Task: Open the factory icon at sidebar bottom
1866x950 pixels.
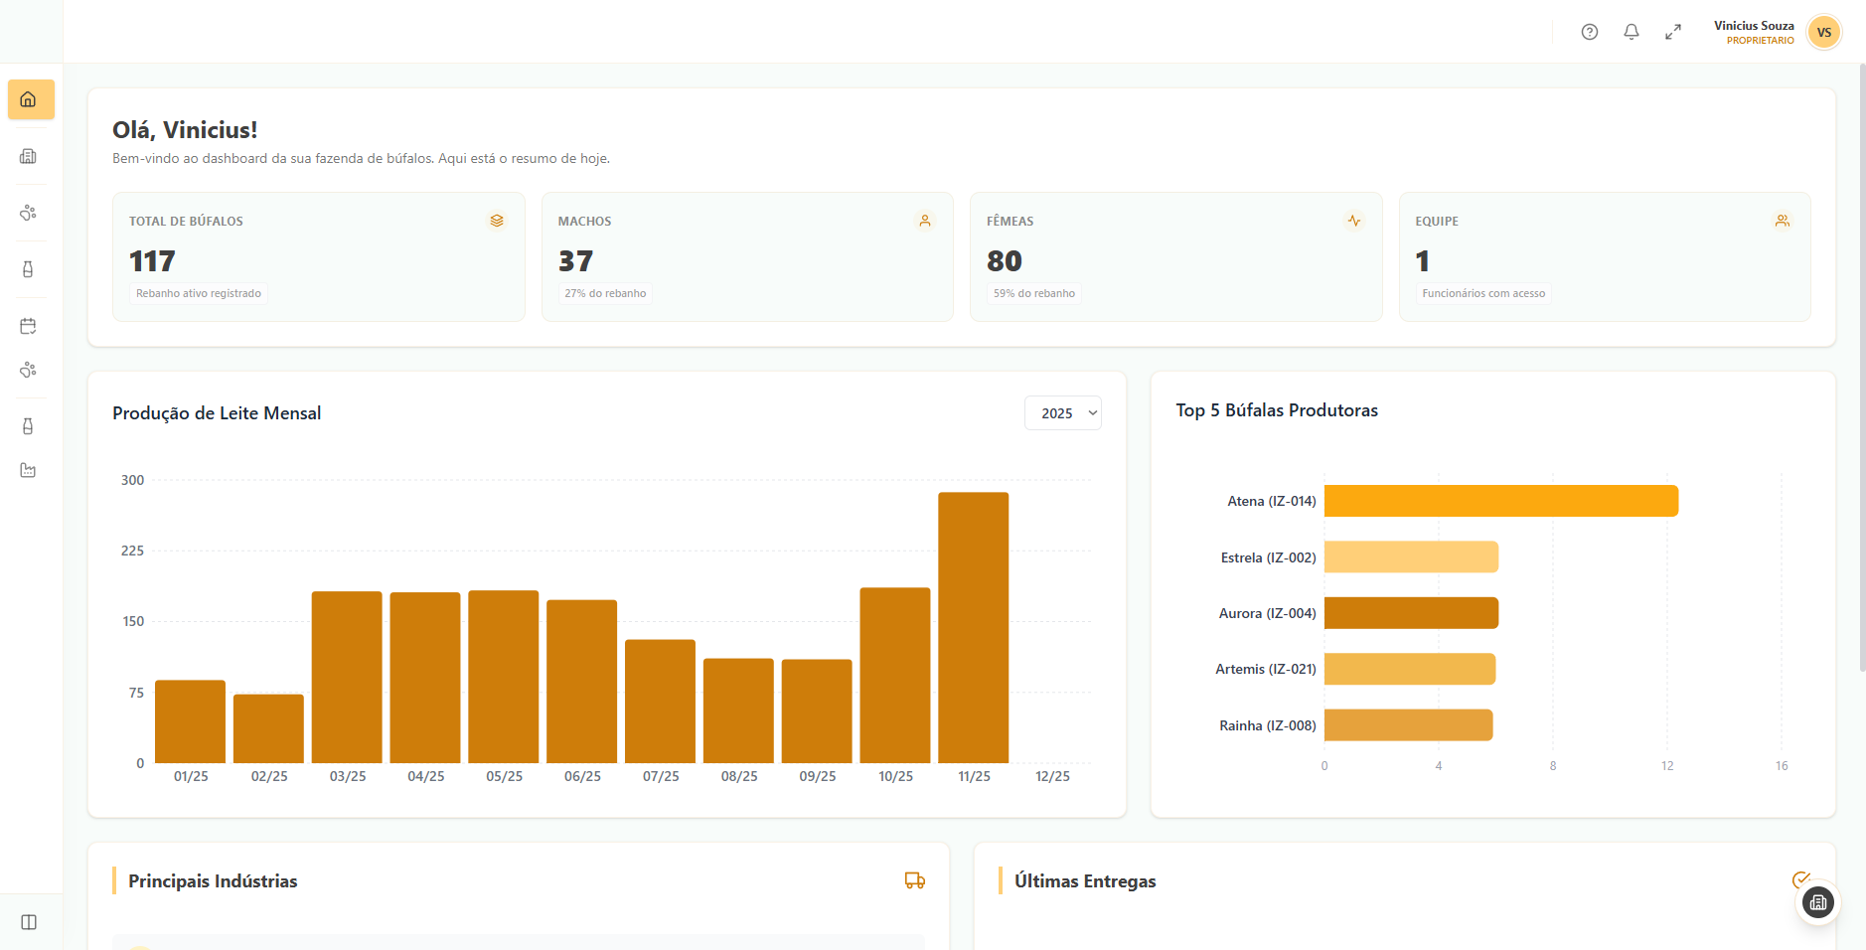Action: pos(28,469)
